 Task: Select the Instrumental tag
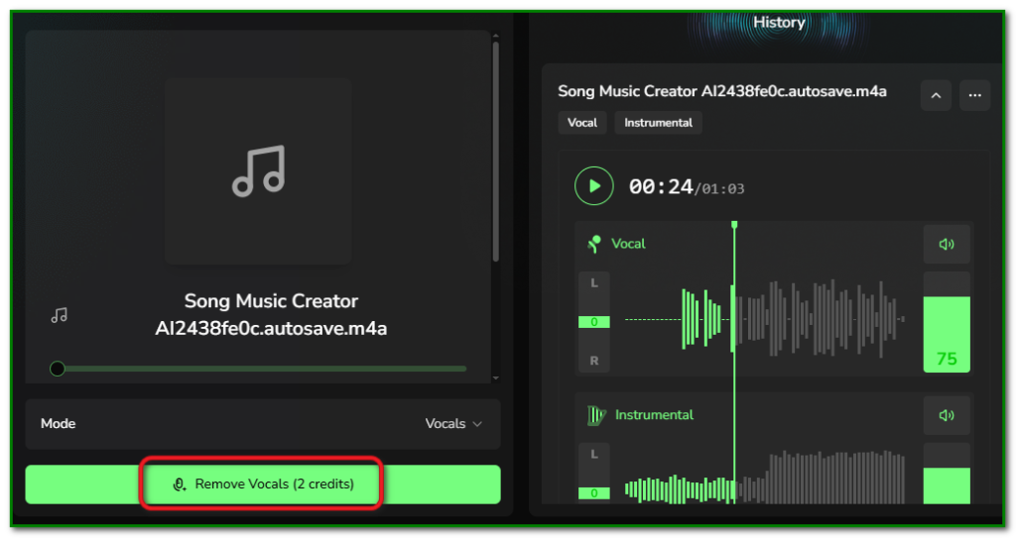659,123
